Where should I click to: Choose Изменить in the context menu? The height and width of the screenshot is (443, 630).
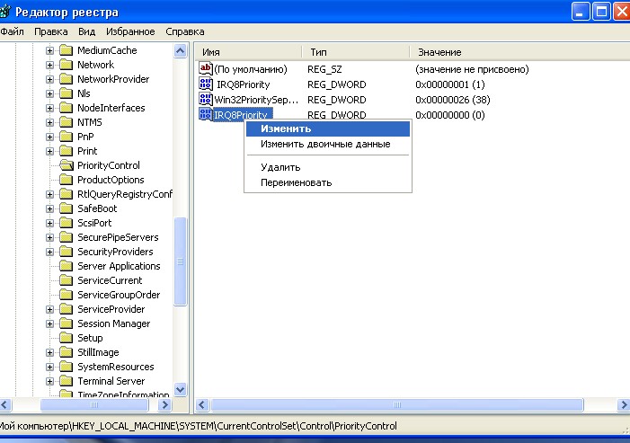click(x=328, y=128)
